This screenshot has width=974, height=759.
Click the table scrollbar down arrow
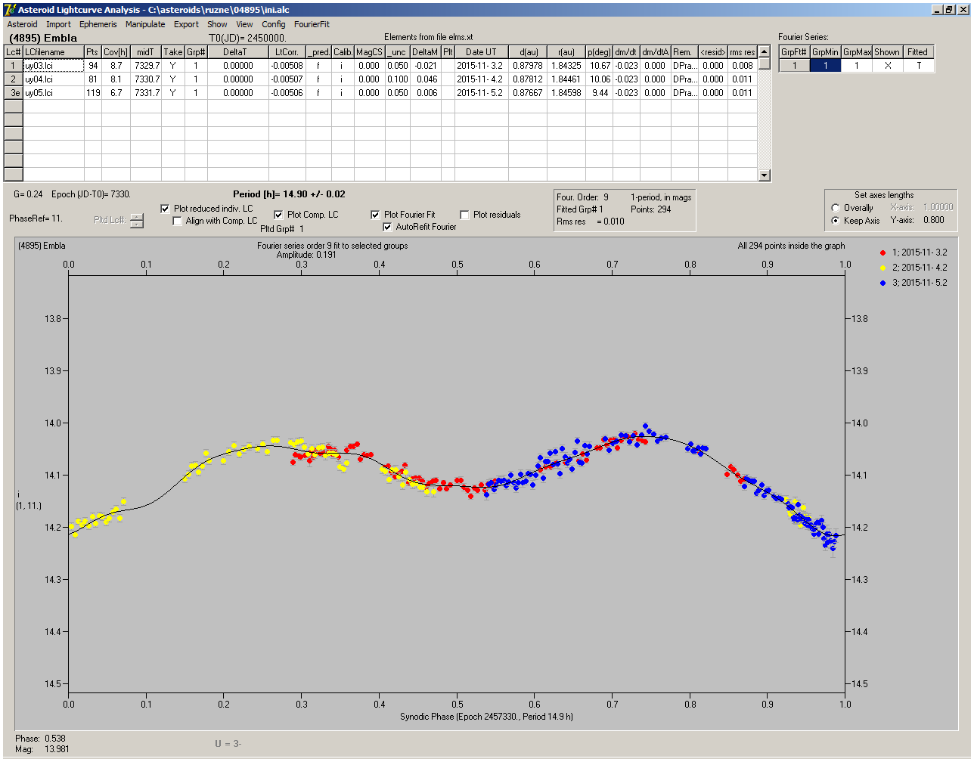(765, 175)
